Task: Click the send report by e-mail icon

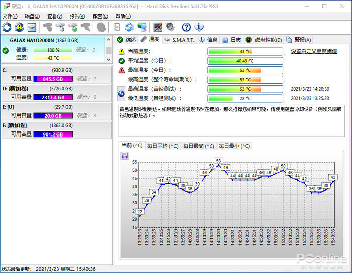Action: click(x=129, y=27)
